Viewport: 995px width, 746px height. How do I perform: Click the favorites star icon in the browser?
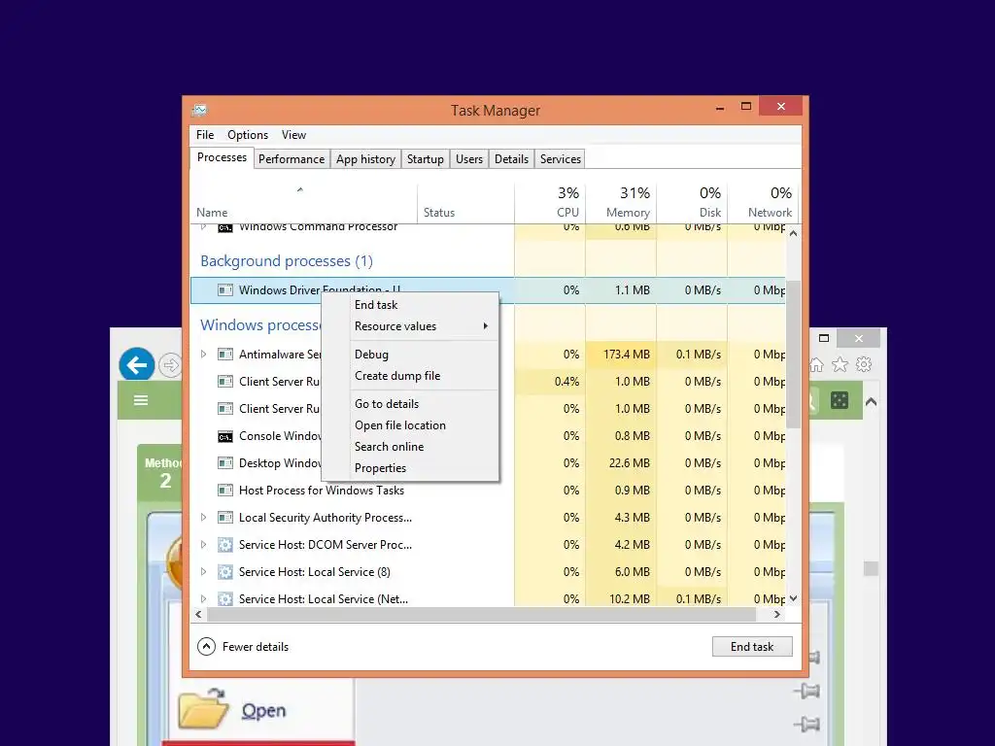tap(840, 365)
